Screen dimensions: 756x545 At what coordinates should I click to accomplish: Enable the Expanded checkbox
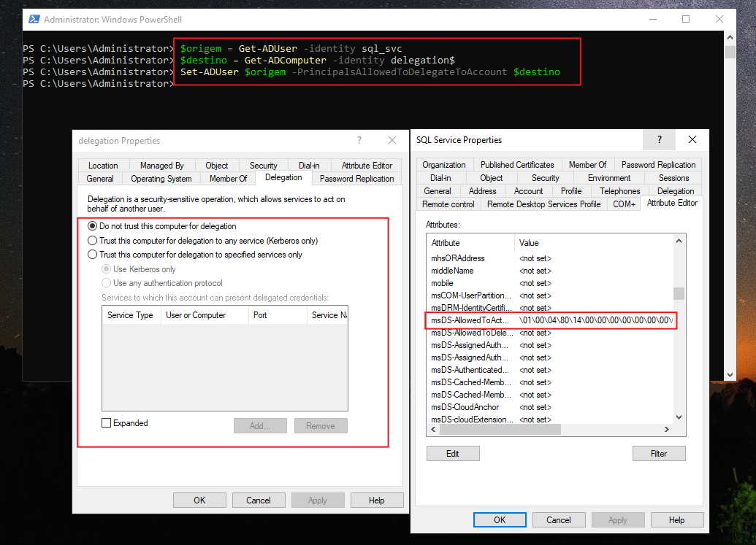pyautogui.click(x=107, y=423)
